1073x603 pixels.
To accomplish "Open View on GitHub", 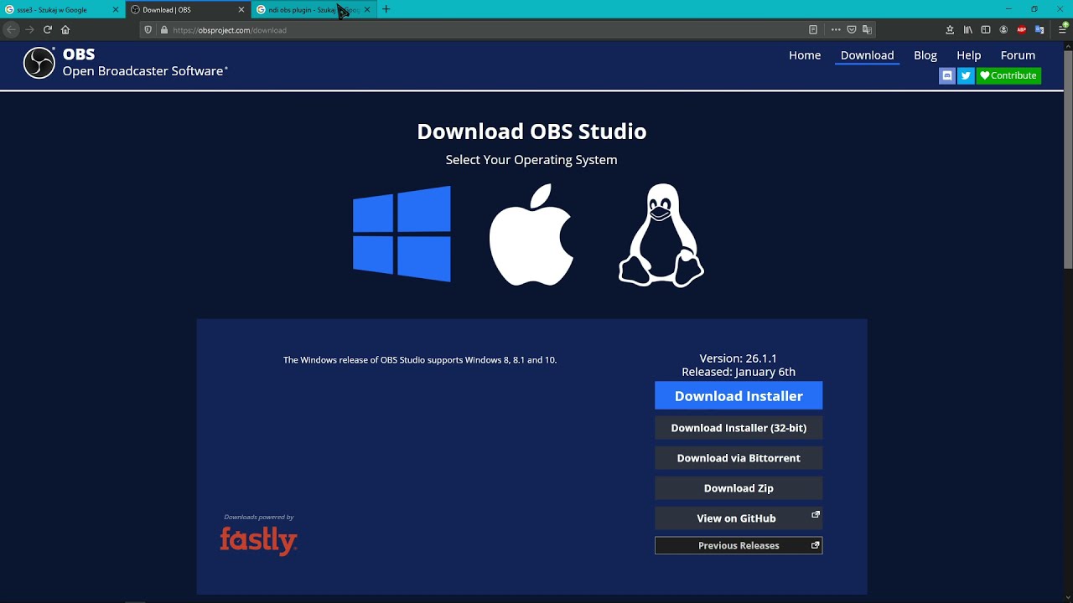I will [x=739, y=518].
